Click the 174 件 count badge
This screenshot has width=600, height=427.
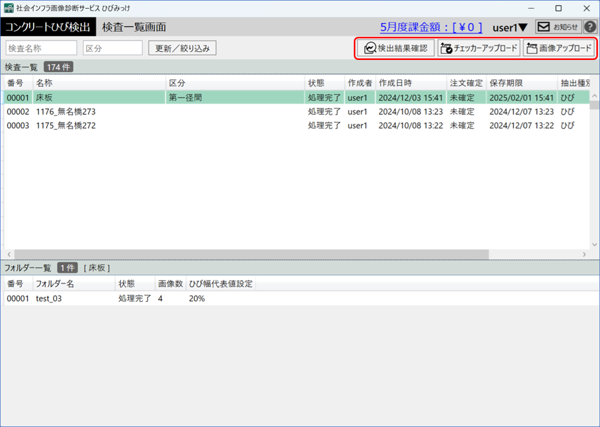click(58, 67)
